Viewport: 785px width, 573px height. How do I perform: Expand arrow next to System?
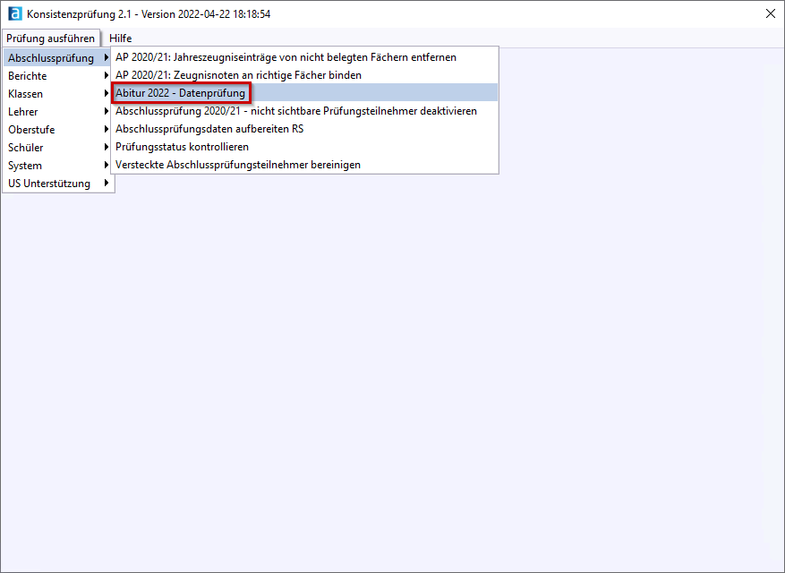point(107,165)
